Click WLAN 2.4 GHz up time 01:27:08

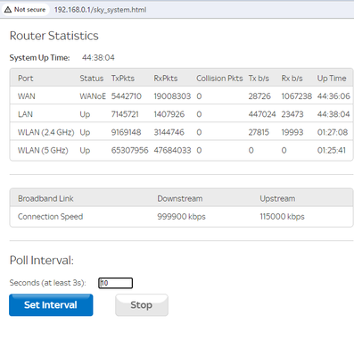[x=333, y=132]
